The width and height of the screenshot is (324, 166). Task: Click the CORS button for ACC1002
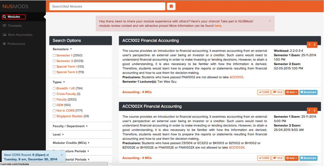tap(264, 92)
